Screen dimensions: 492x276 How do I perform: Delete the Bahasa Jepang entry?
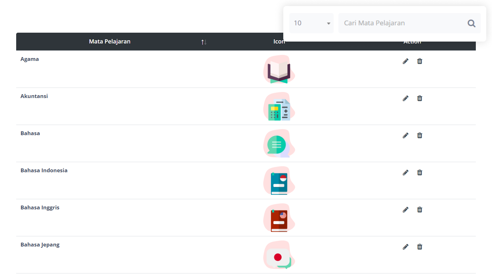(419, 247)
